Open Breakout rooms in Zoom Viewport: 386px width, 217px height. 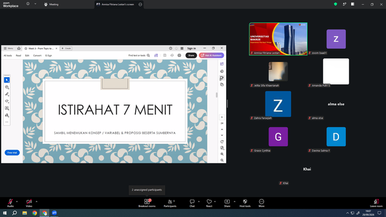pos(147,203)
